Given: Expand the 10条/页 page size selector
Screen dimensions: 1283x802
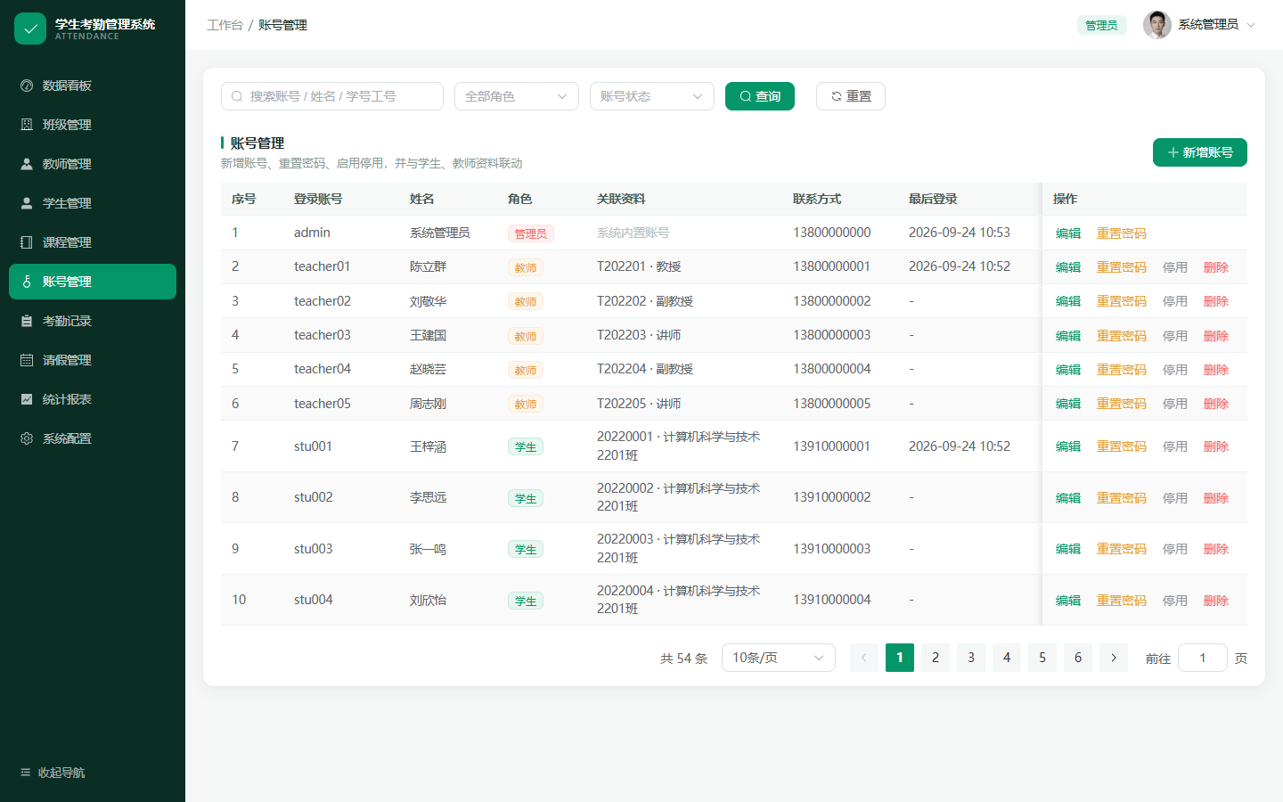Looking at the screenshot, I should tap(779, 658).
